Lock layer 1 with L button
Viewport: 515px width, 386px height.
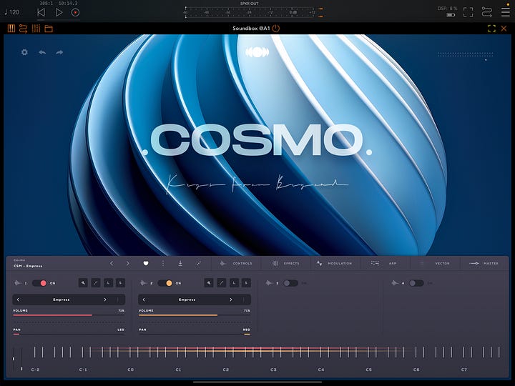pos(108,282)
